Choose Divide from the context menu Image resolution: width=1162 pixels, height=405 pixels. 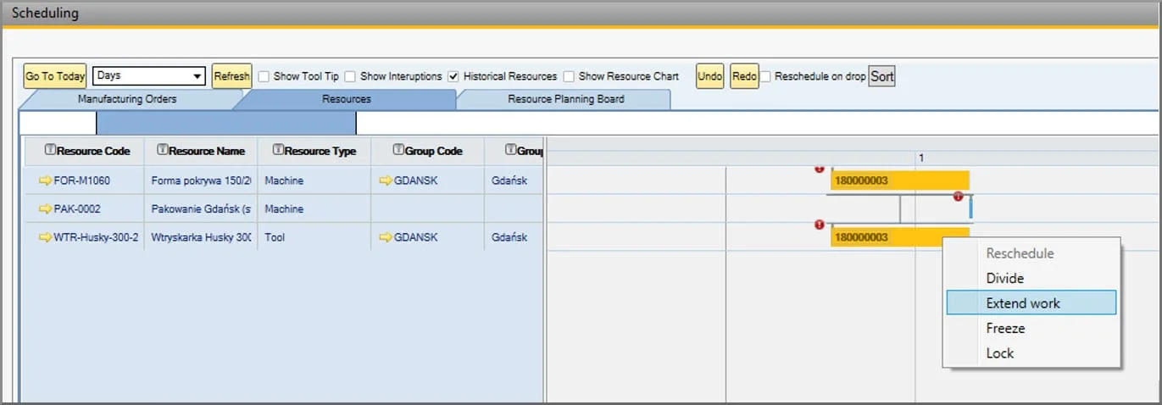[1031, 278]
